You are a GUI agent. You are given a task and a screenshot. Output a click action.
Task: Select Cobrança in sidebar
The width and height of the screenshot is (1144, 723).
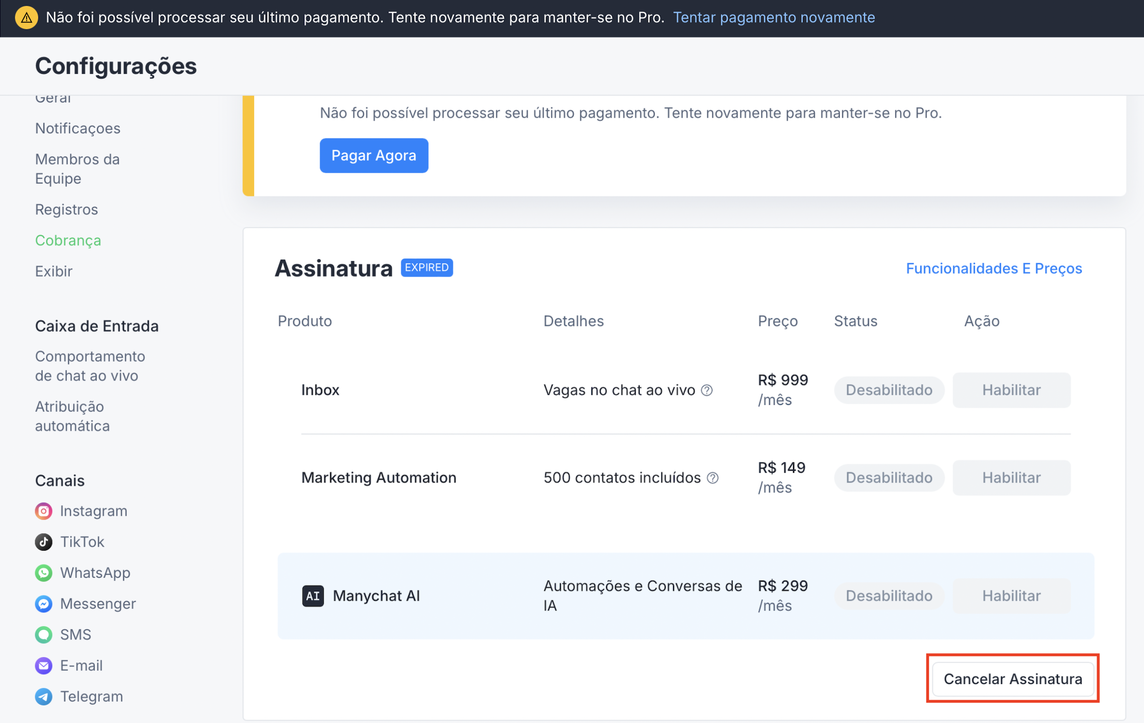(x=68, y=241)
